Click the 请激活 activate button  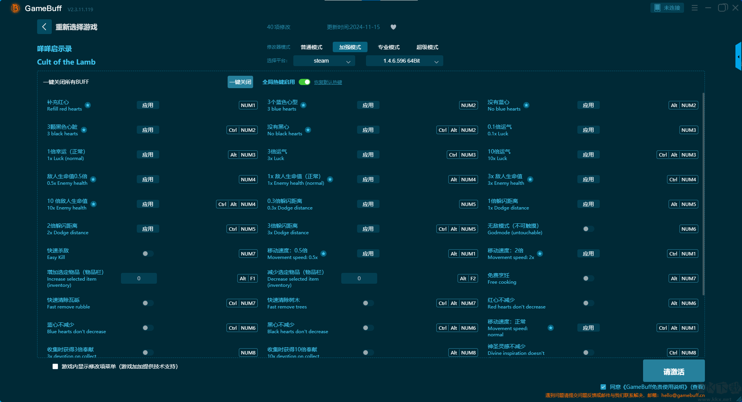674,371
